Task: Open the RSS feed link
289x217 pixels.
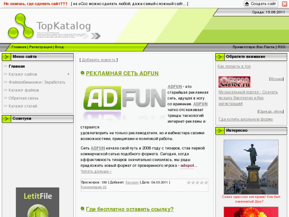Action: 281,47
